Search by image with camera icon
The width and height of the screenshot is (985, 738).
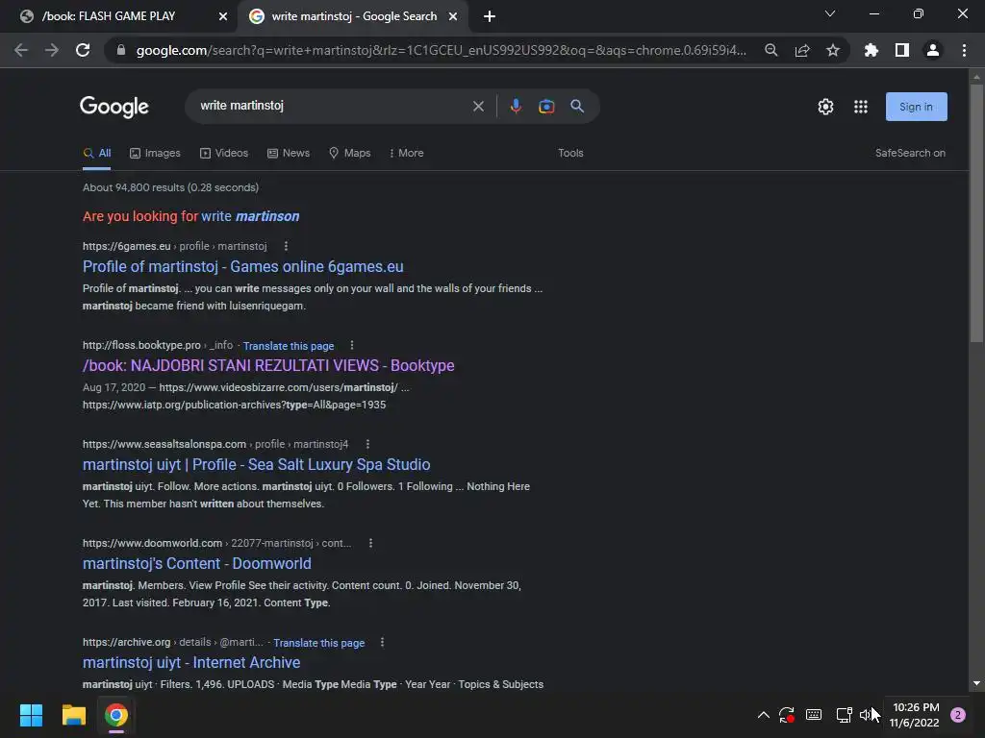(x=546, y=106)
